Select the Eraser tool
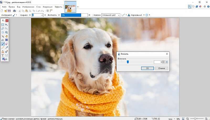 pyautogui.click(x=7, y=44)
